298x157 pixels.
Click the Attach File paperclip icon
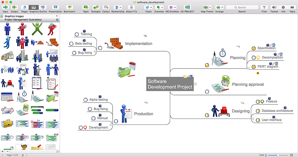[x=131, y=7]
